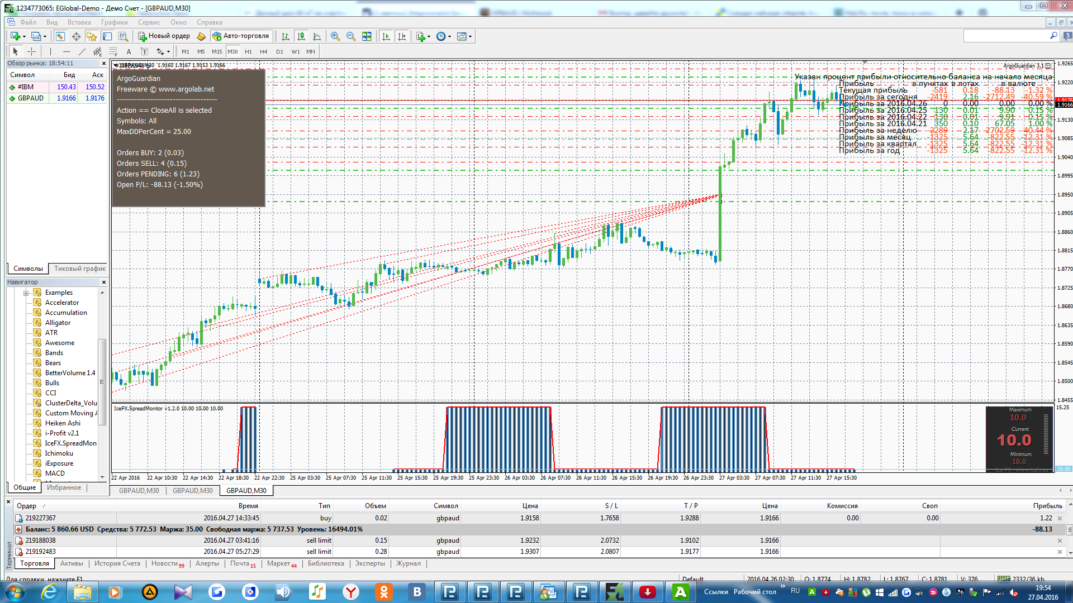Select the arrow Cursor tool
Image resolution: width=1073 pixels, height=603 pixels.
pos(16,51)
